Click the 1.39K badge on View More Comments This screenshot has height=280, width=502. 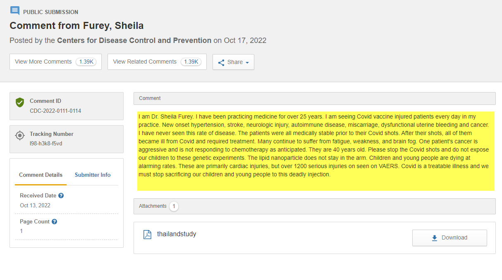coord(86,62)
